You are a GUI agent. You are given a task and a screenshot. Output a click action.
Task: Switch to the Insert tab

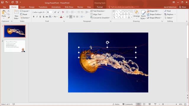[x=22, y=7]
